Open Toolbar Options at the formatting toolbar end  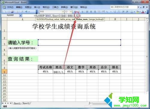click(x=148, y=12)
